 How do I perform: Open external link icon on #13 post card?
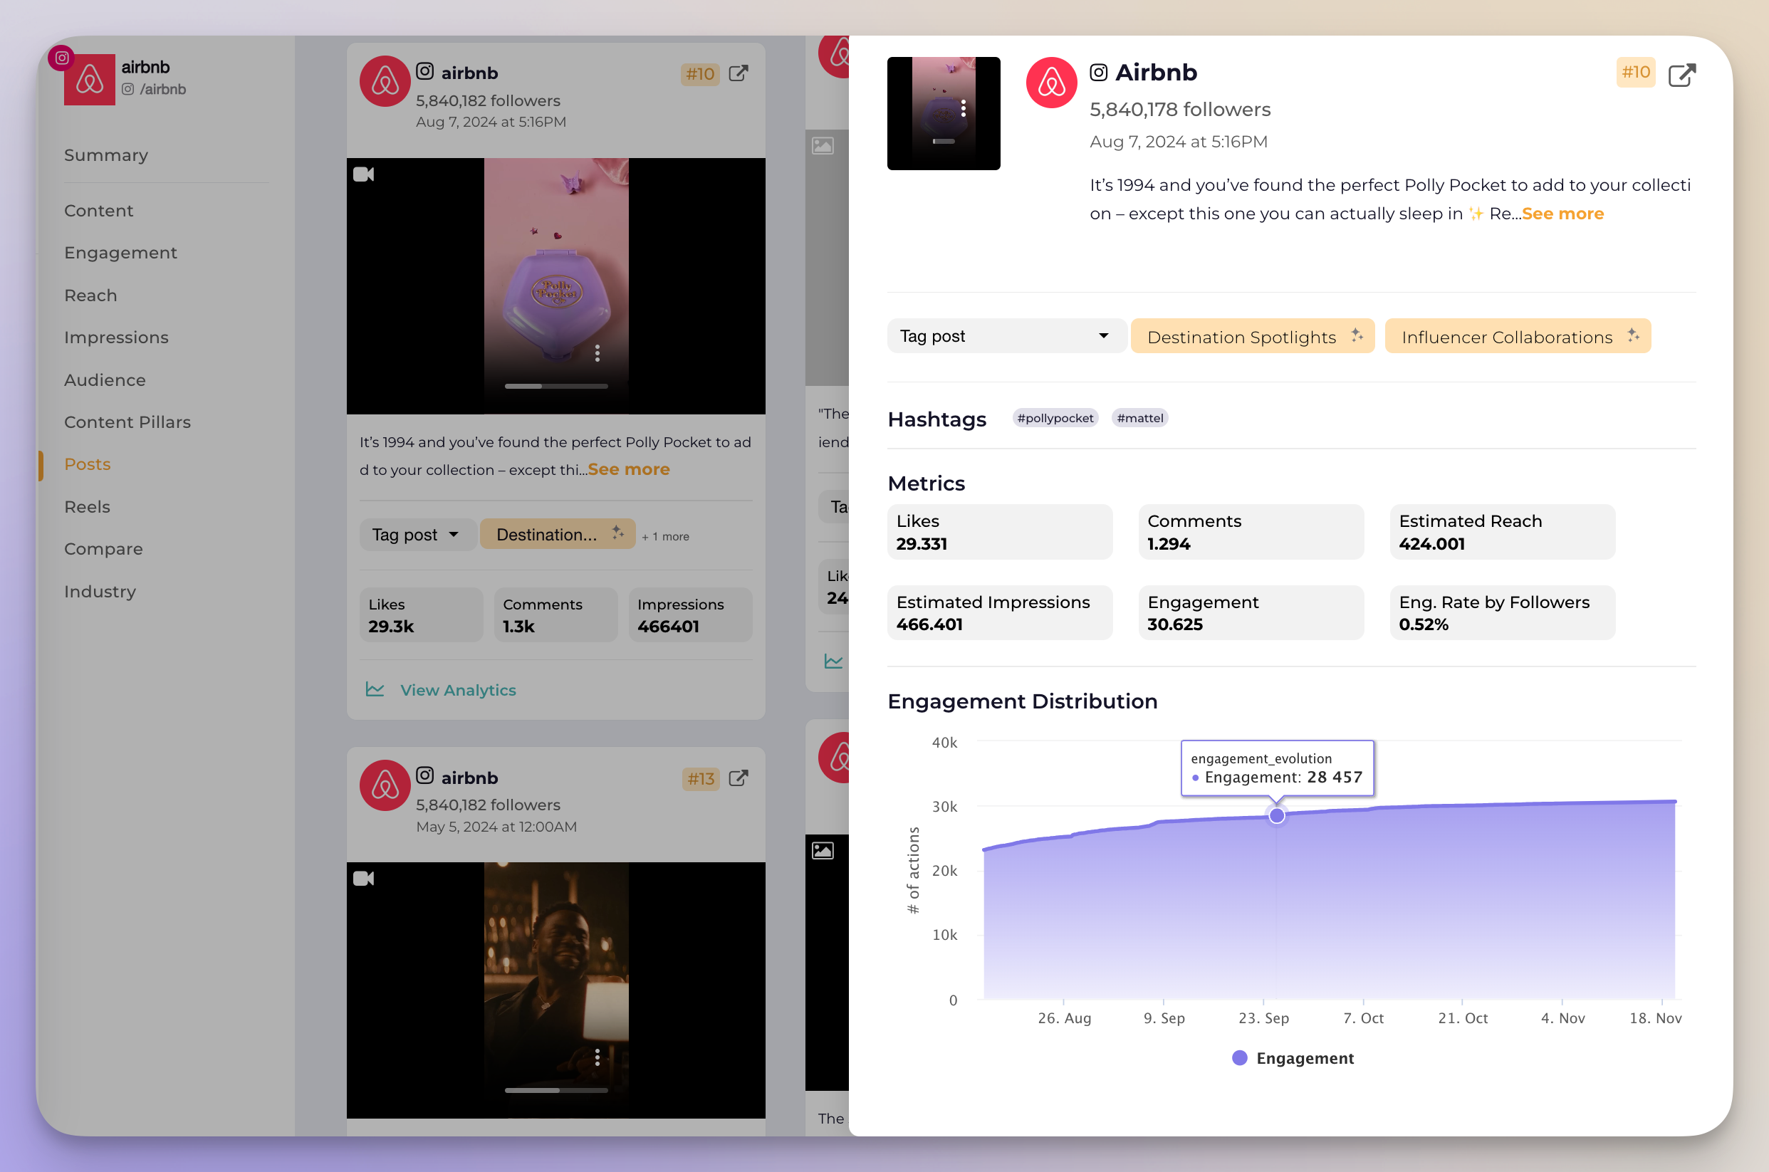pyautogui.click(x=739, y=778)
